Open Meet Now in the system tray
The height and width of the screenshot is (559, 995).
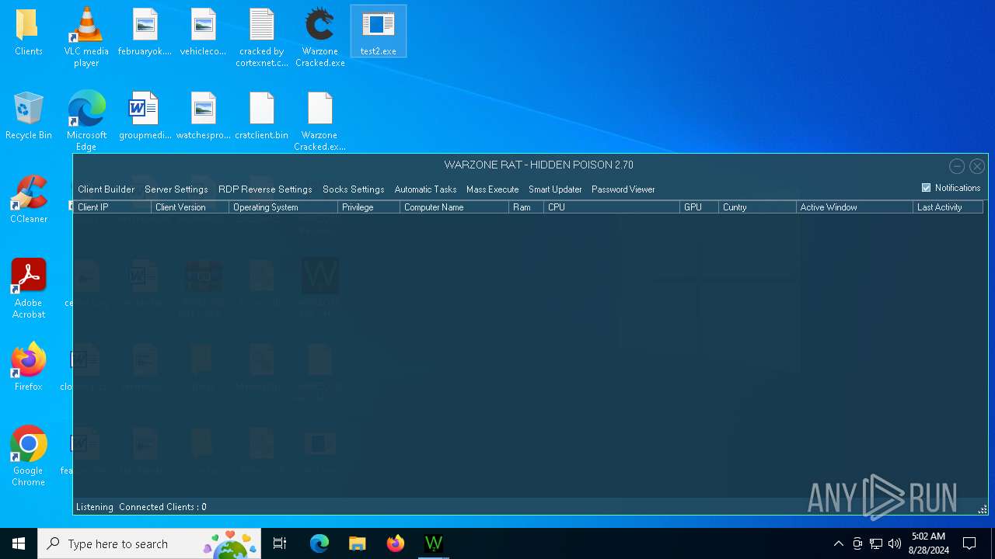point(857,543)
